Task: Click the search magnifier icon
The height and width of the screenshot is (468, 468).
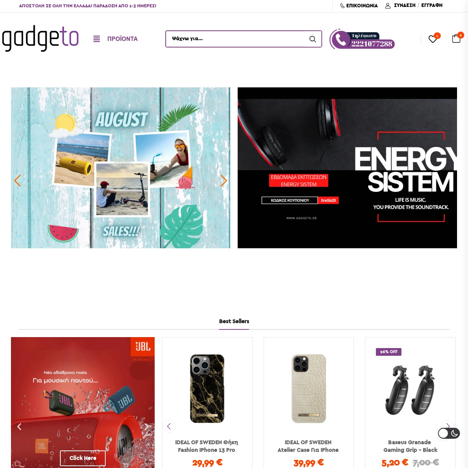Action: 313,39
